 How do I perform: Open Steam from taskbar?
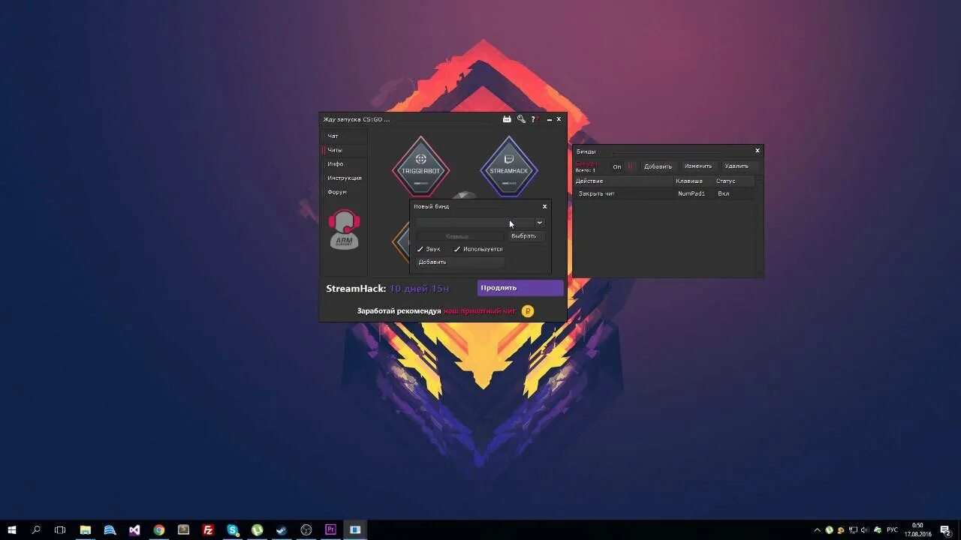(282, 529)
